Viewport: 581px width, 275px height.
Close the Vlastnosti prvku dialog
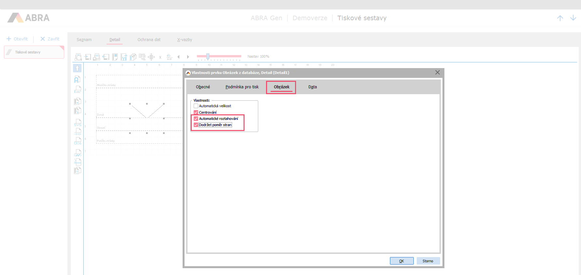tap(438, 72)
